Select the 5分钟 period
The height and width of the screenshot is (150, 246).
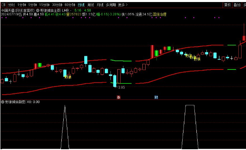click(33, 5)
